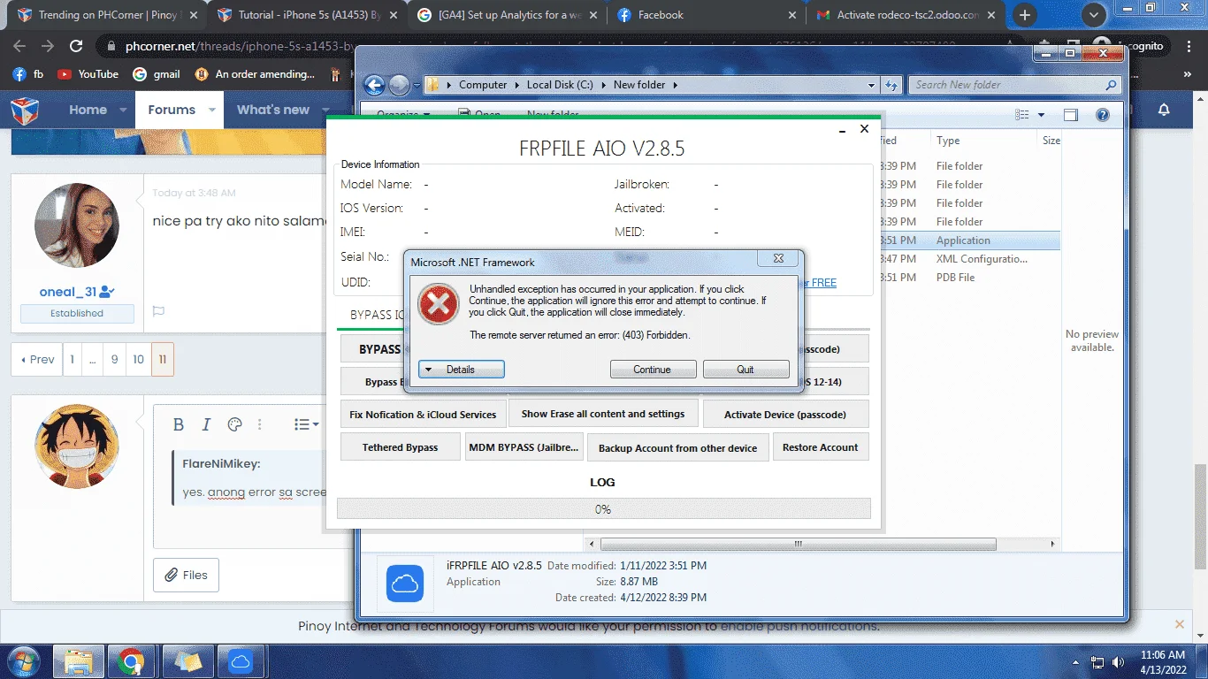Click Explorer forward navigation arrow
The height and width of the screenshot is (679, 1208).
pyautogui.click(x=399, y=85)
